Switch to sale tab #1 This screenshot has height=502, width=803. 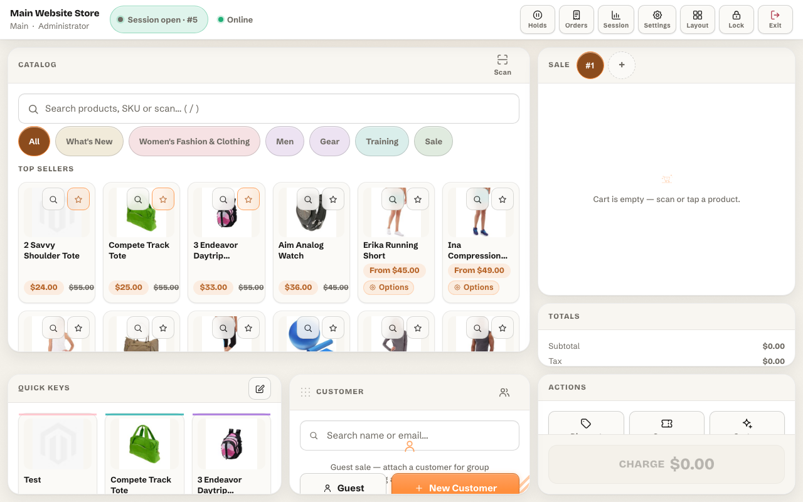590,65
